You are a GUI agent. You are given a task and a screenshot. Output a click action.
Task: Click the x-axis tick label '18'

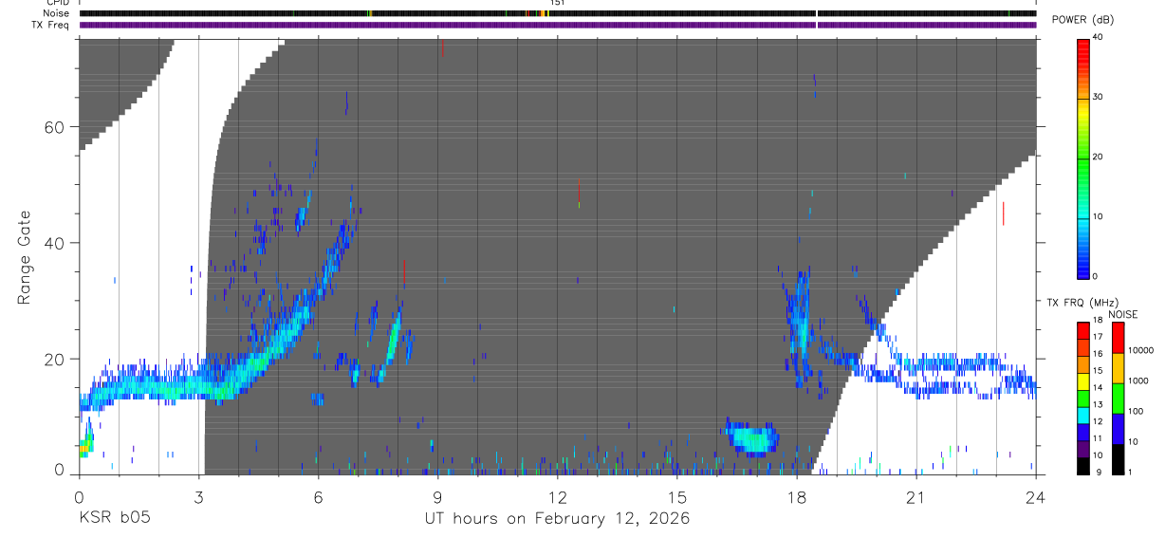click(x=797, y=497)
